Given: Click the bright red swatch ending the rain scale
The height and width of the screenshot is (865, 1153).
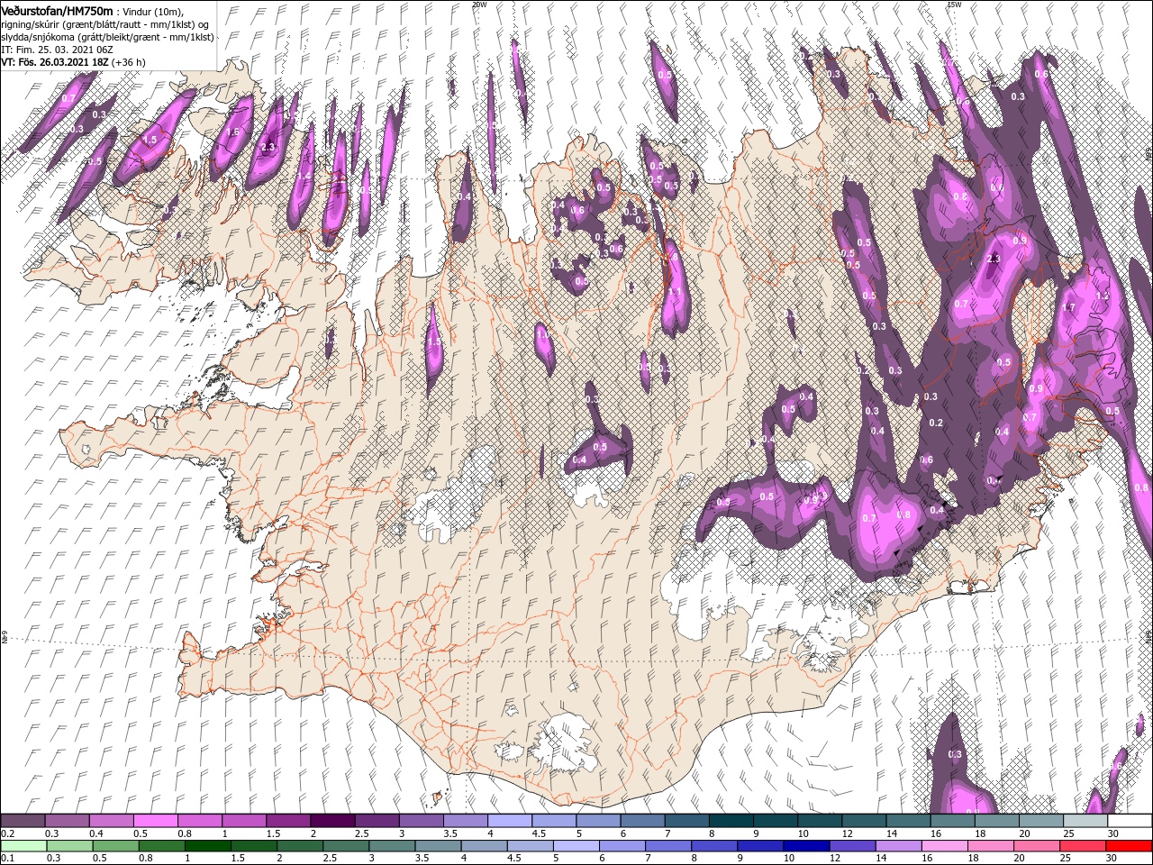Looking at the screenshot, I should pos(1130,846).
